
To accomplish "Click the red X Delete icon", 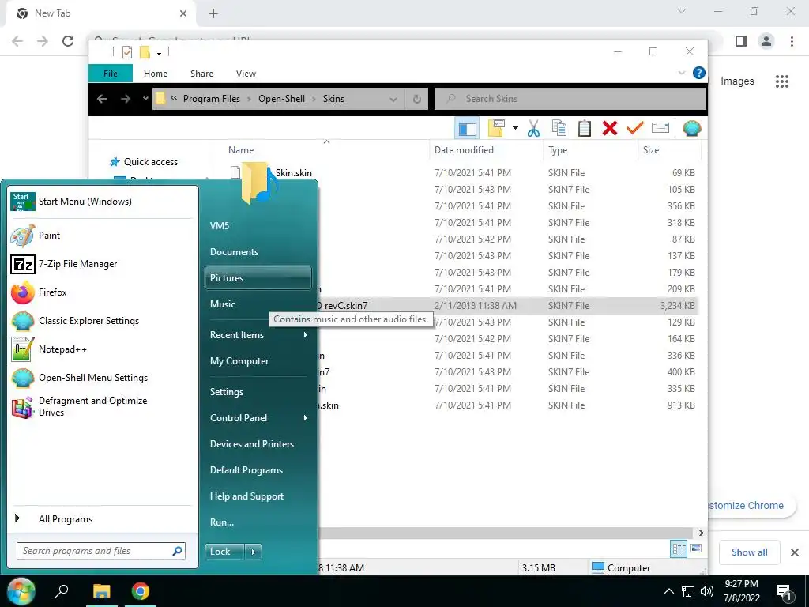I will (610, 129).
